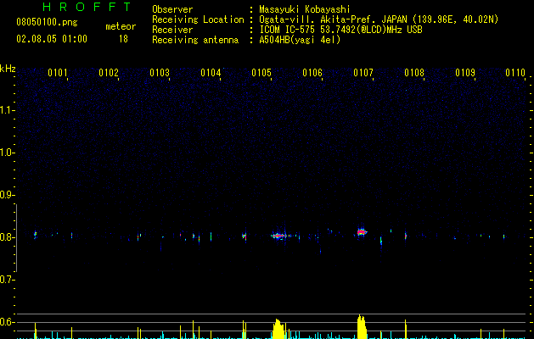Click the 0.6 kHz axis label
The height and width of the screenshot is (339, 534).
(x=7, y=322)
